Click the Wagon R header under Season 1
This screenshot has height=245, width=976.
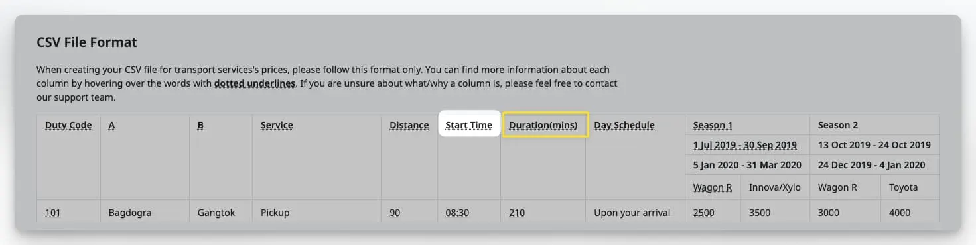point(712,187)
